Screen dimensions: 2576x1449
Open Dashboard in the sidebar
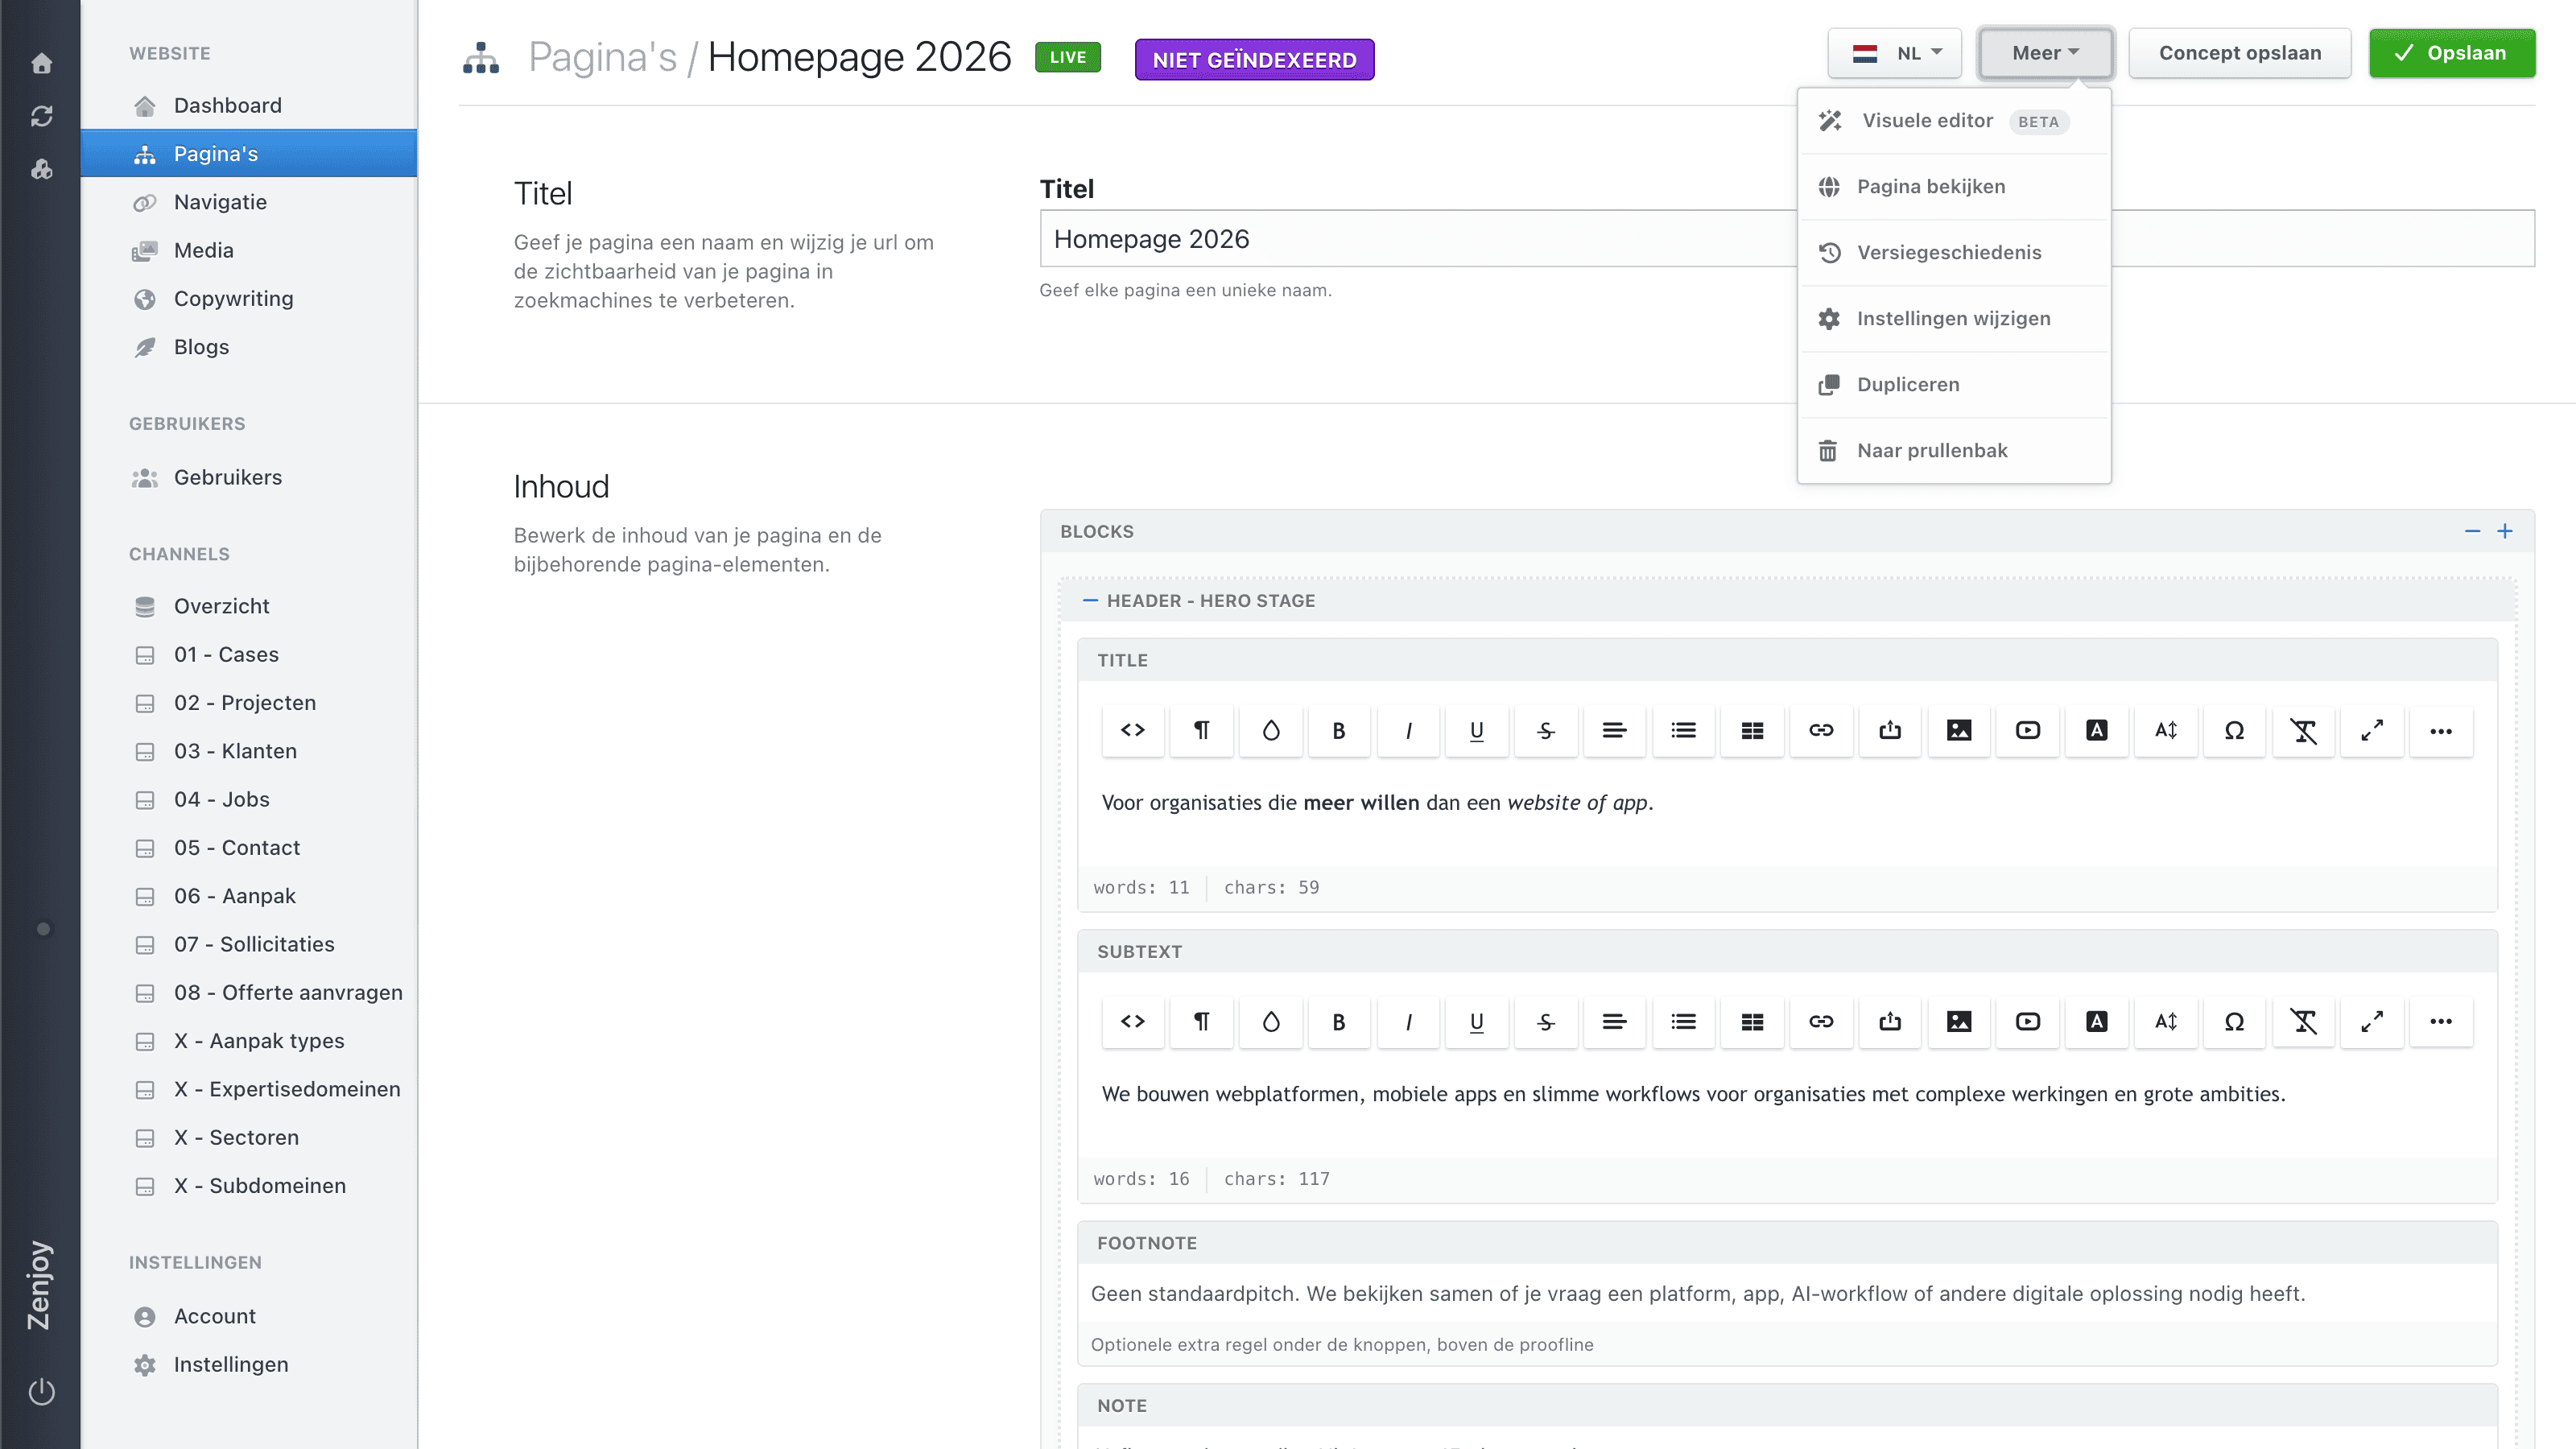(249, 105)
